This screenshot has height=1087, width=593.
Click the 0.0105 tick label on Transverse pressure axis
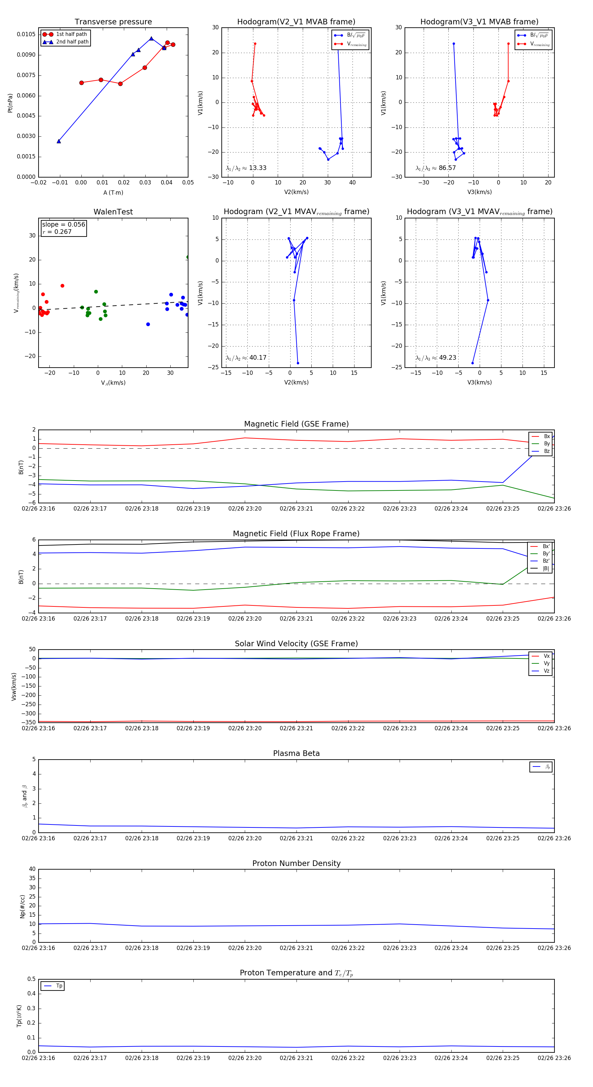[26, 34]
